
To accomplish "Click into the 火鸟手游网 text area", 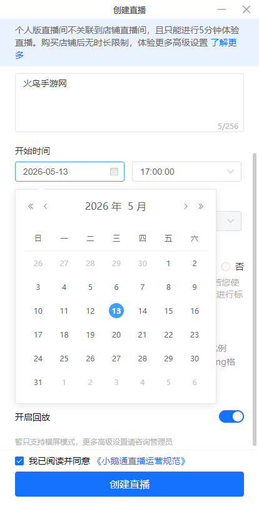I will pyautogui.click(x=129, y=103).
